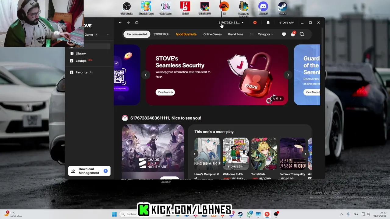
Task: Pause the banner carousel autoplay
Action: click(x=281, y=99)
